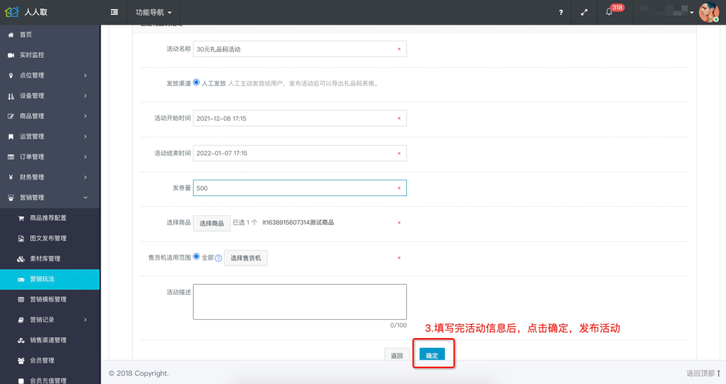Click people icon beside 会员管理
726x384 pixels.
coord(21,361)
